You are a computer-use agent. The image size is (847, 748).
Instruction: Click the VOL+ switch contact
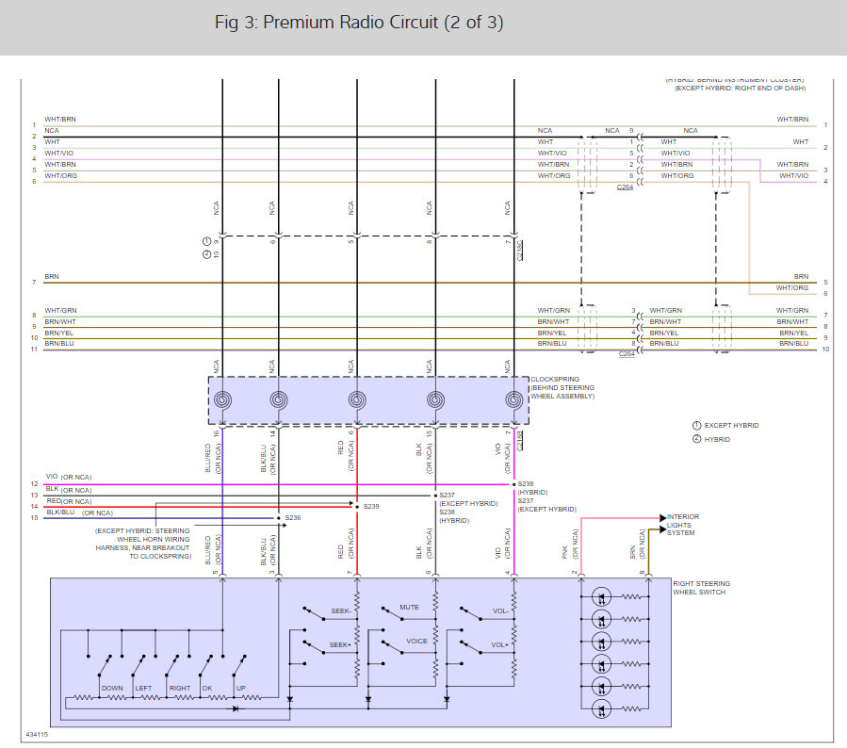point(471,647)
